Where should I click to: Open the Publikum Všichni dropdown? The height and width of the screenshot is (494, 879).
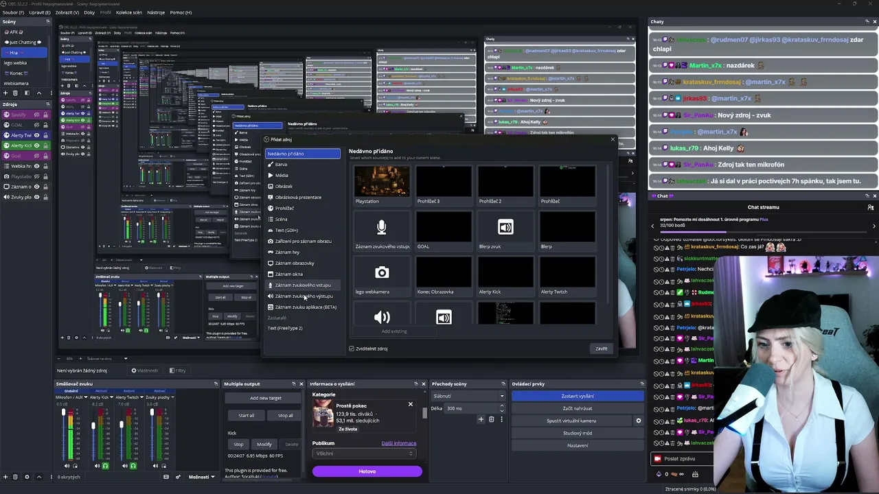364,454
